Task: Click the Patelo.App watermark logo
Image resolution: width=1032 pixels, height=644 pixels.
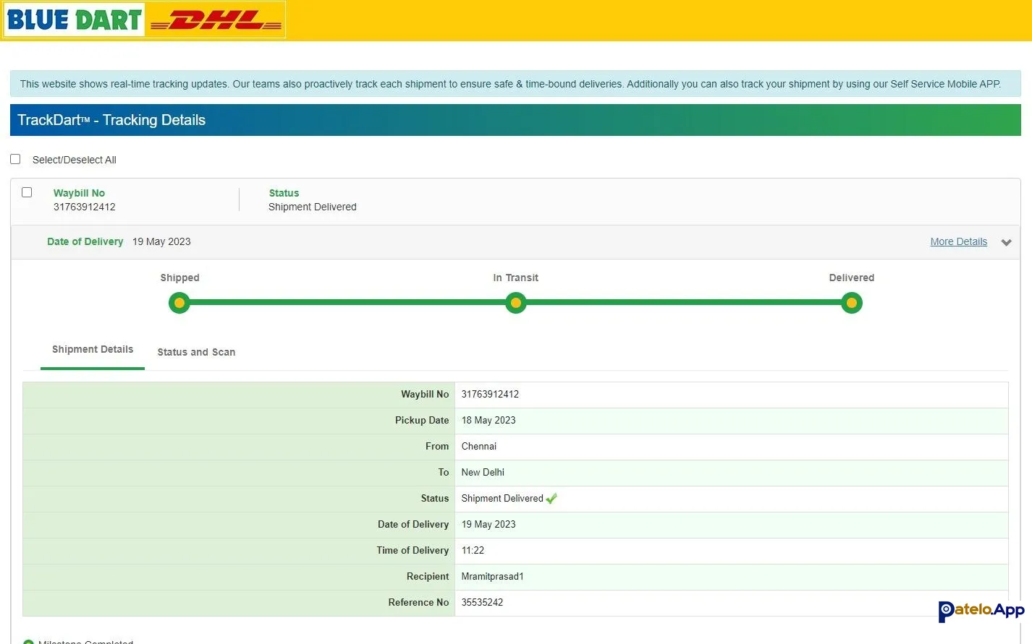Action: [981, 611]
